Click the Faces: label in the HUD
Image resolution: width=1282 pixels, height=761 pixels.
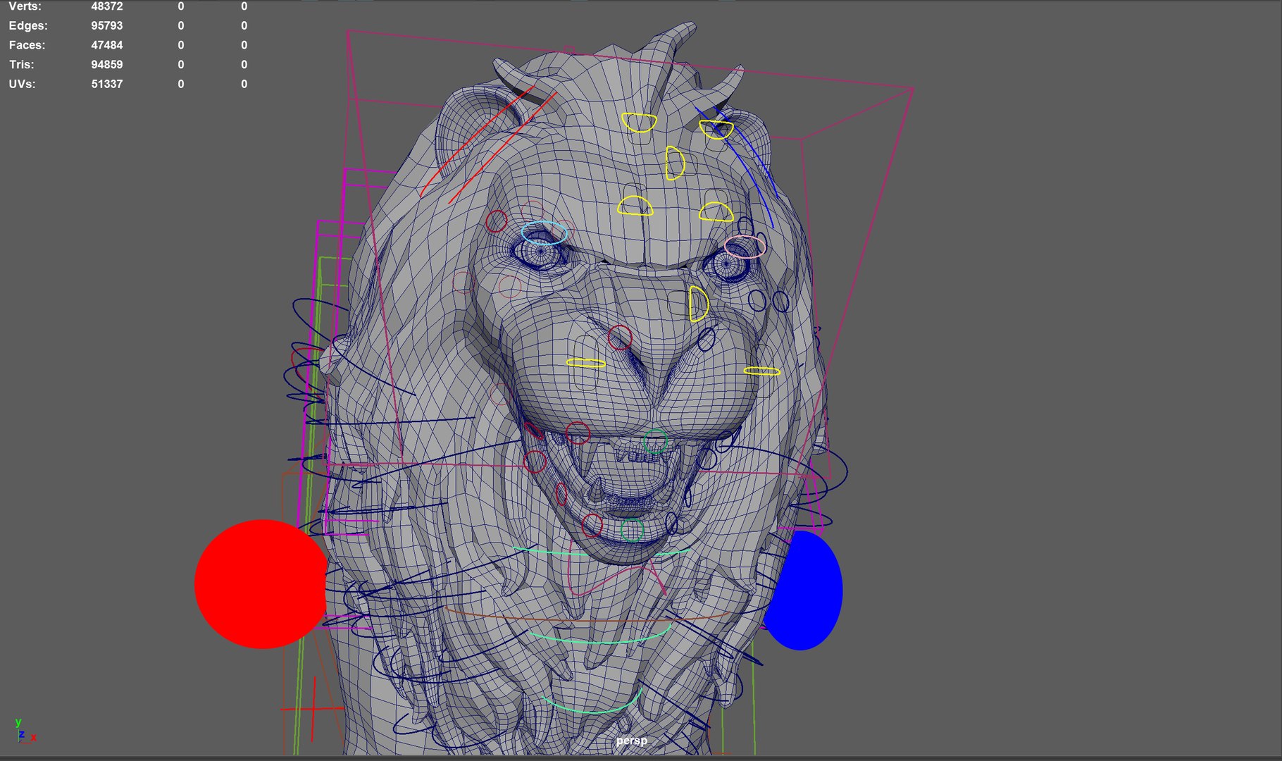(x=27, y=45)
